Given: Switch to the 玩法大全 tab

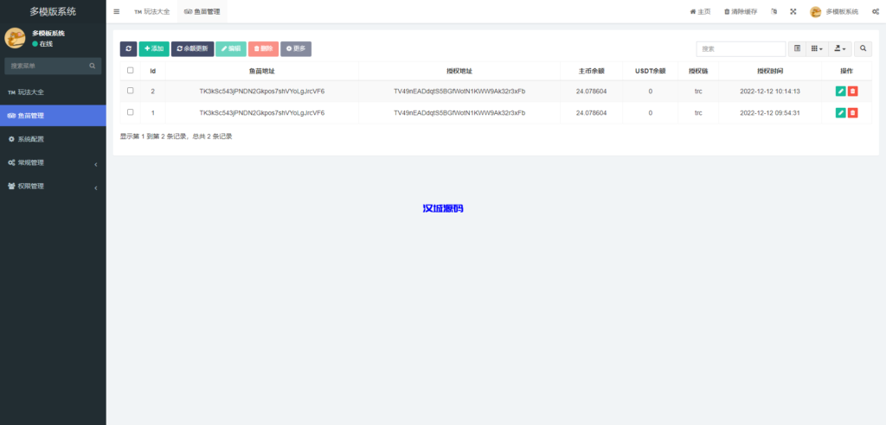Looking at the screenshot, I should point(152,11).
